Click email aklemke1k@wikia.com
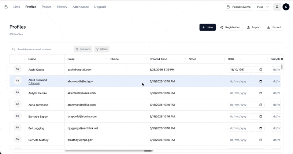This screenshot has height=154, width=293. [x=81, y=93]
